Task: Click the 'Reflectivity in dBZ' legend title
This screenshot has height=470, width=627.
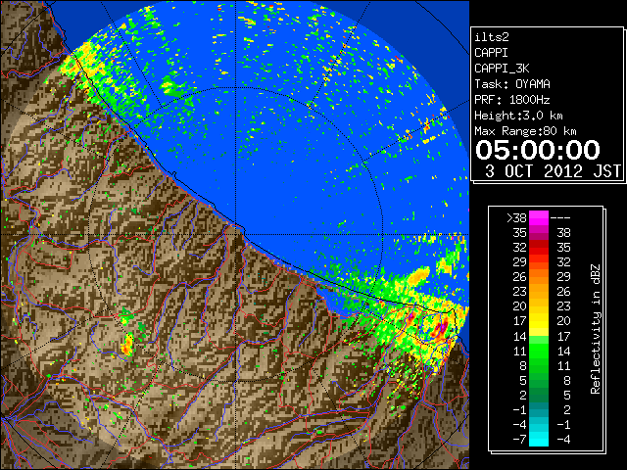Action: coord(596,329)
